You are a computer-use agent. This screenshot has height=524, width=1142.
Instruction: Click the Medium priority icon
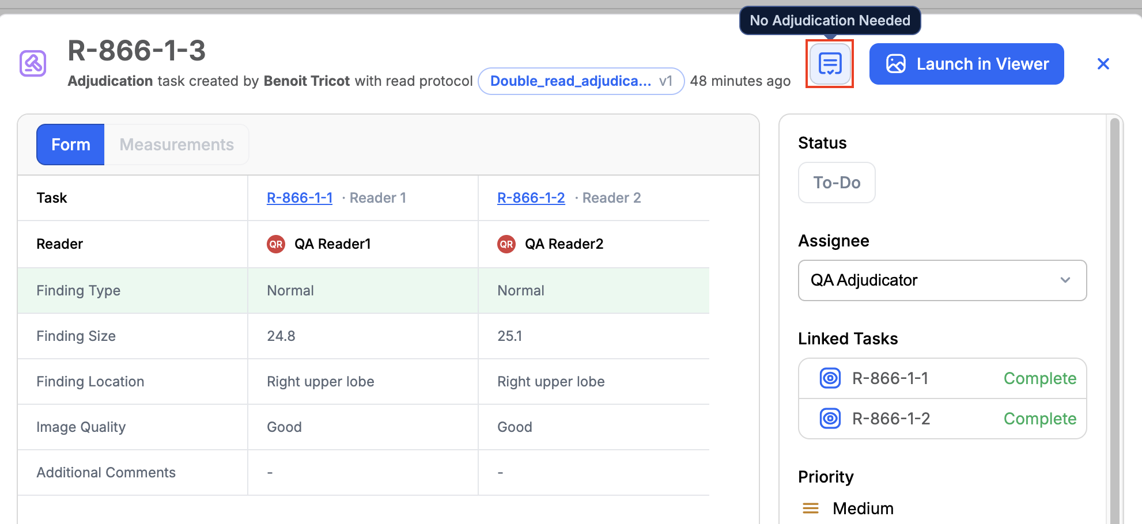pos(811,508)
